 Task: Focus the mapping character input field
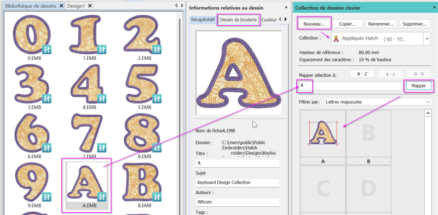[x=351, y=86]
